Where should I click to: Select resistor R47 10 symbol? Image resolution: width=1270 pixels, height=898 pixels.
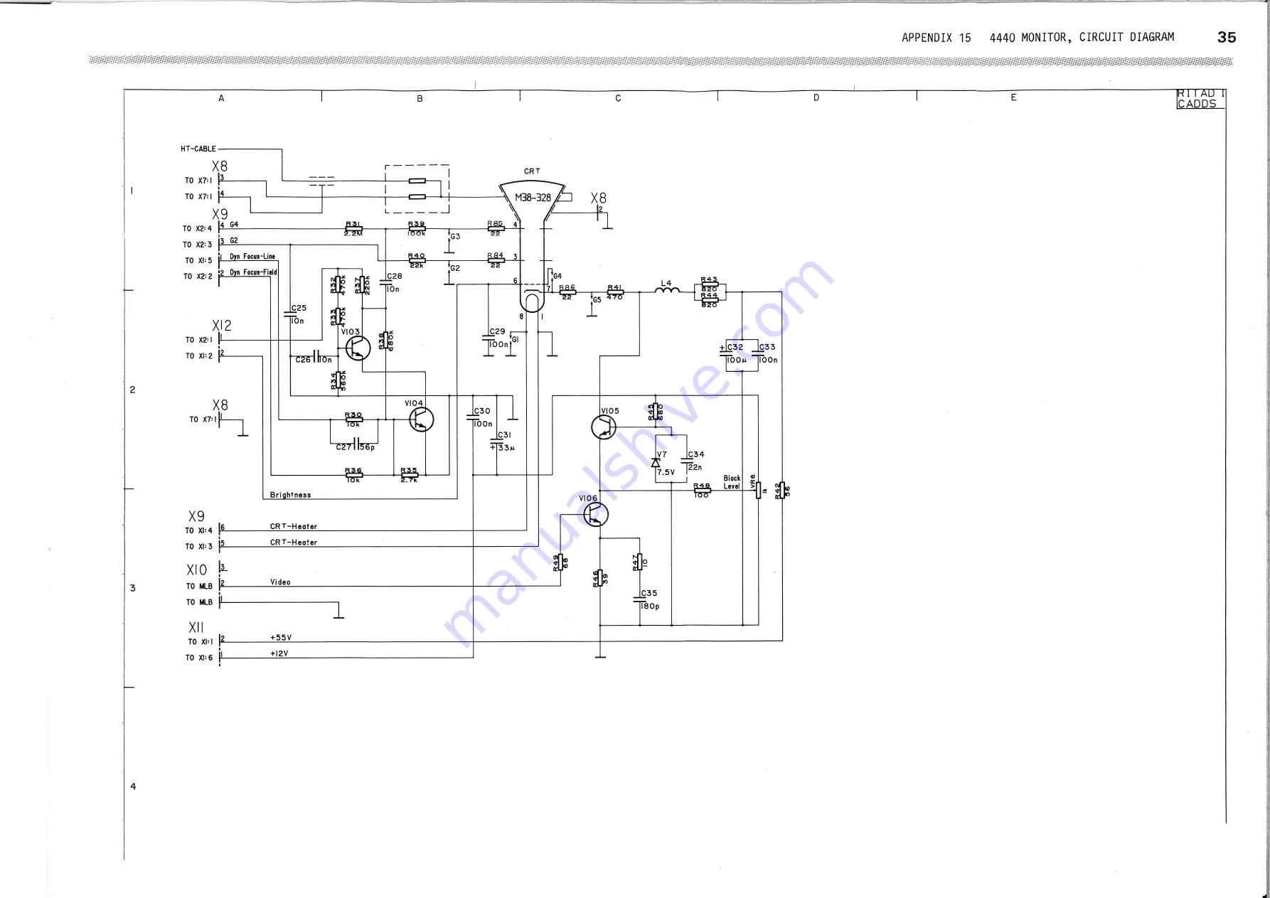(x=640, y=562)
